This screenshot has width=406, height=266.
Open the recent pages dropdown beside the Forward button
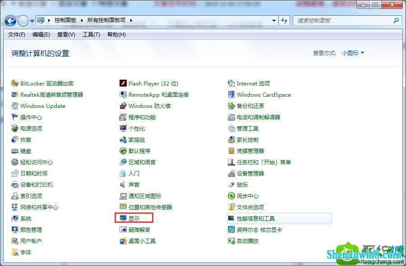point(32,21)
